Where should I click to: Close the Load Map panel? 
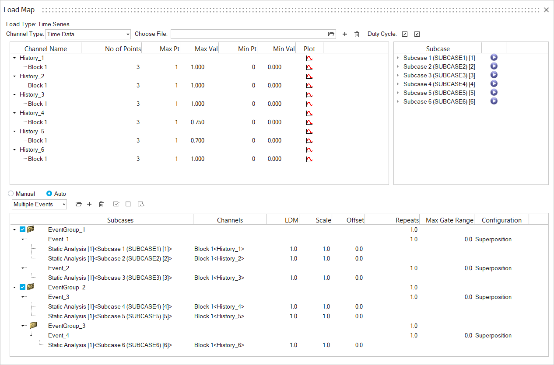point(546,10)
